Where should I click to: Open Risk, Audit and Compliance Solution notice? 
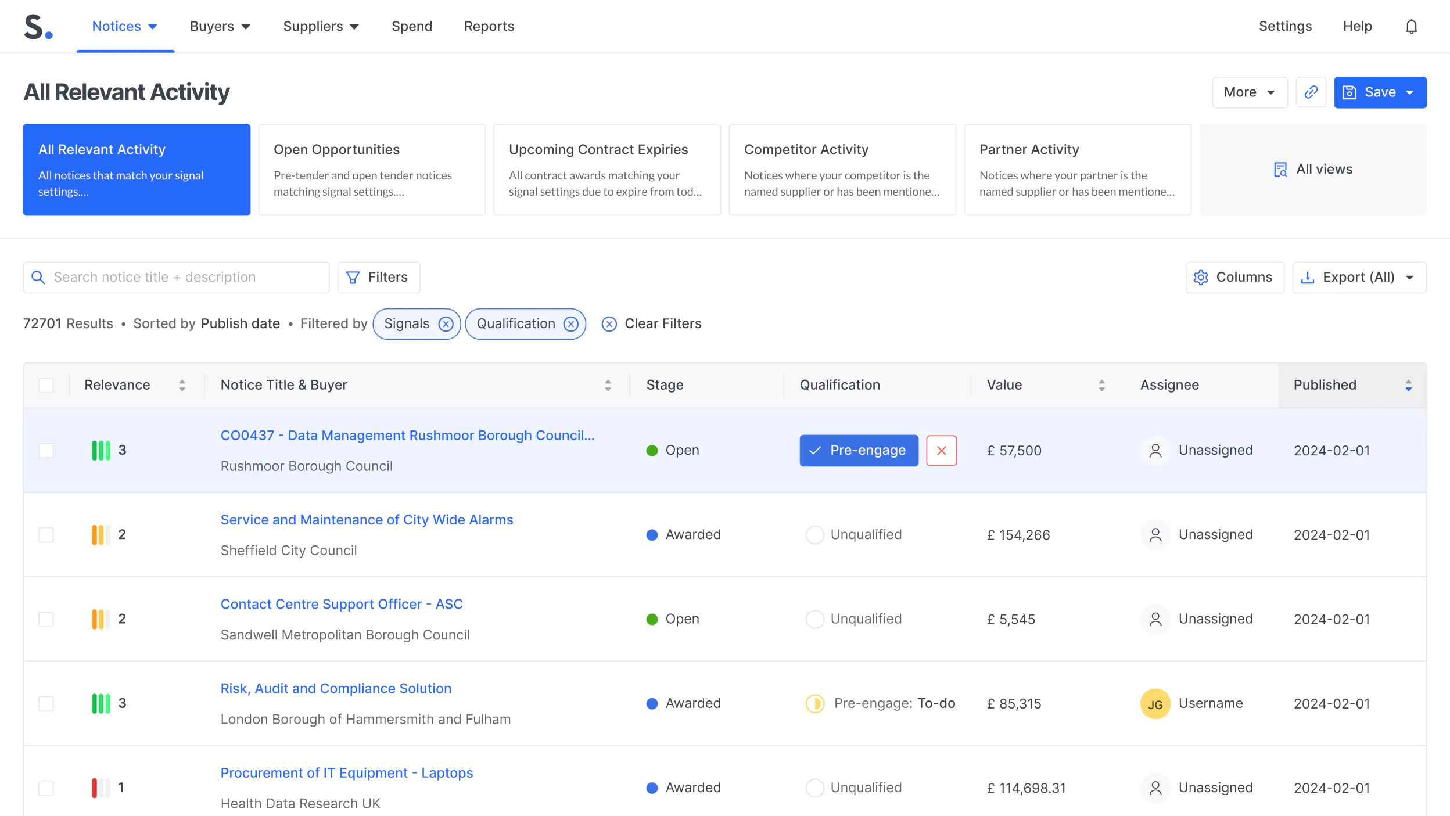tap(336, 689)
